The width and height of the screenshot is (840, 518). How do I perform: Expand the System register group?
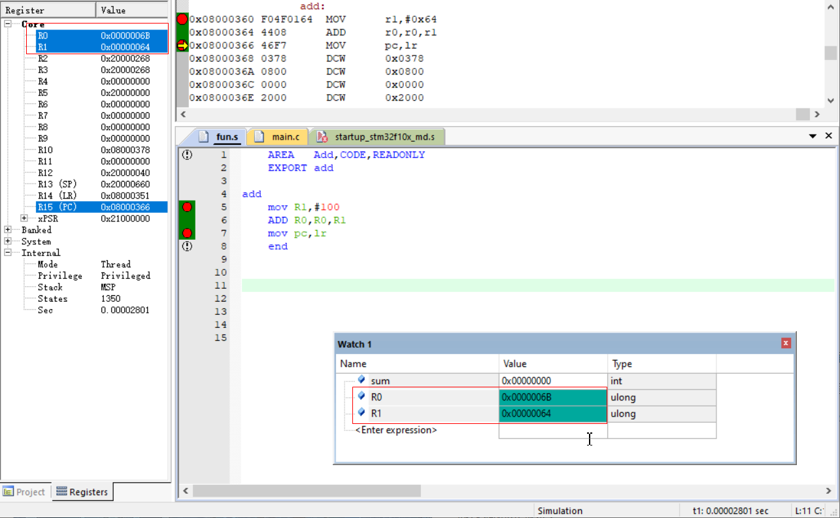(x=8, y=241)
